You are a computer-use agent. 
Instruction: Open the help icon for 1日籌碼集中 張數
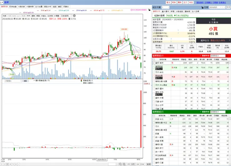[x=178, y=31]
